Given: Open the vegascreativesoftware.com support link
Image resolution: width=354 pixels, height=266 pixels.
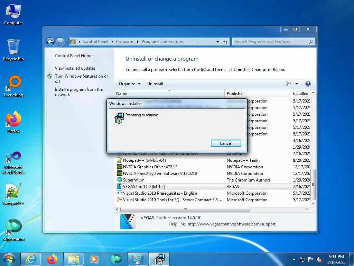Looking at the screenshot, I should pyautogui.click(x=231, y=224).
